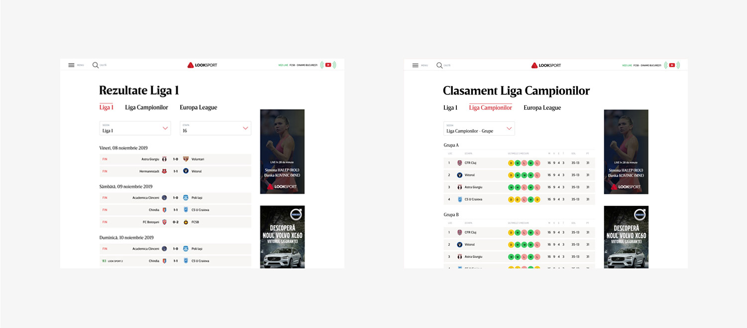Screen dimensions: 747x328
Task: Open the Sezon dropdown showing Liga 1
Action: [x=134, y=128]
